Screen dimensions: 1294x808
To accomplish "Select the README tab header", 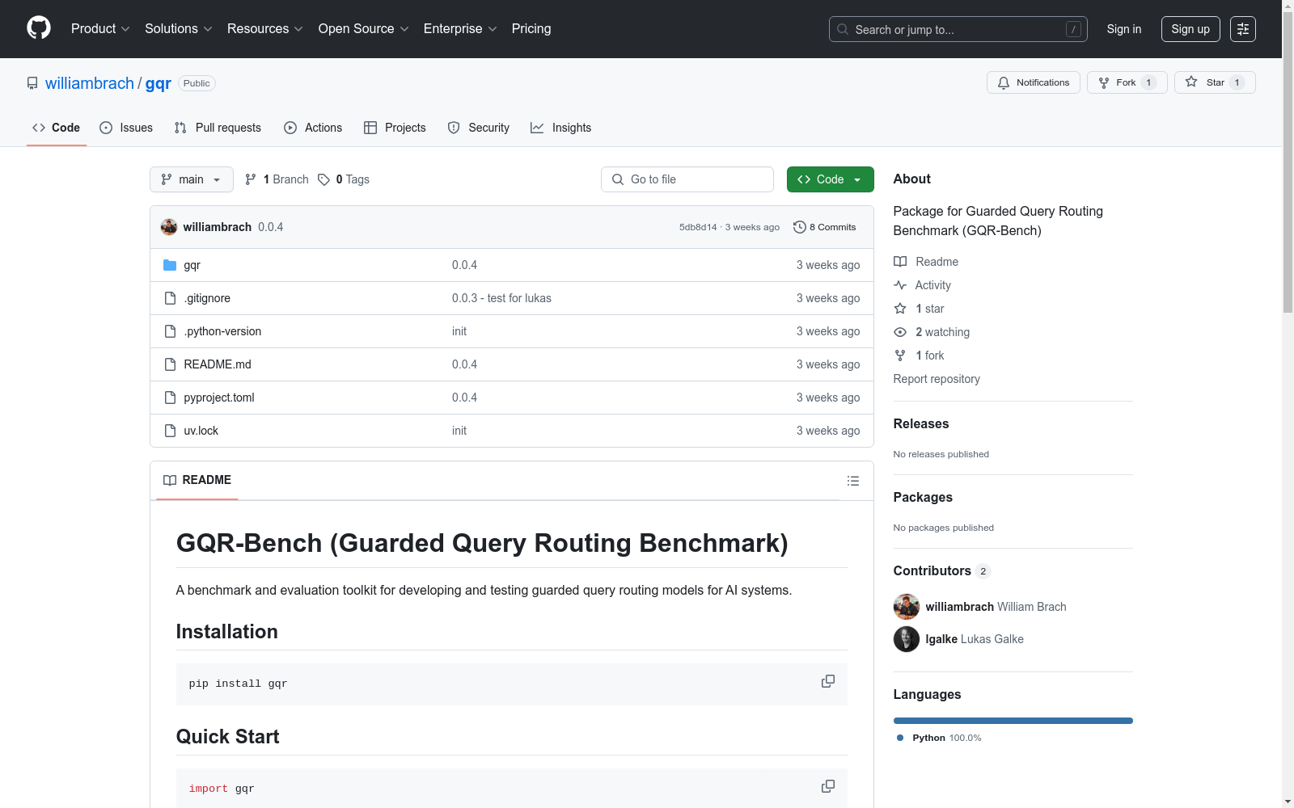I will point(197,480).
